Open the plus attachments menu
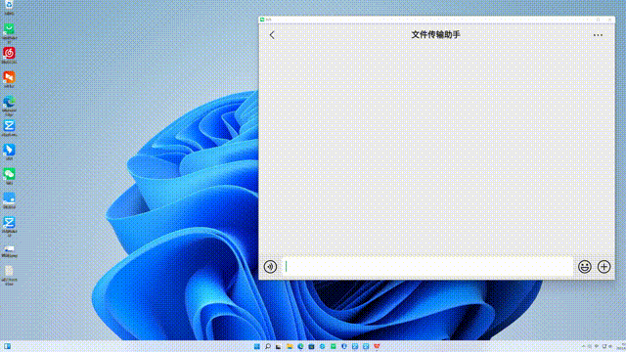 coord(604,267)
